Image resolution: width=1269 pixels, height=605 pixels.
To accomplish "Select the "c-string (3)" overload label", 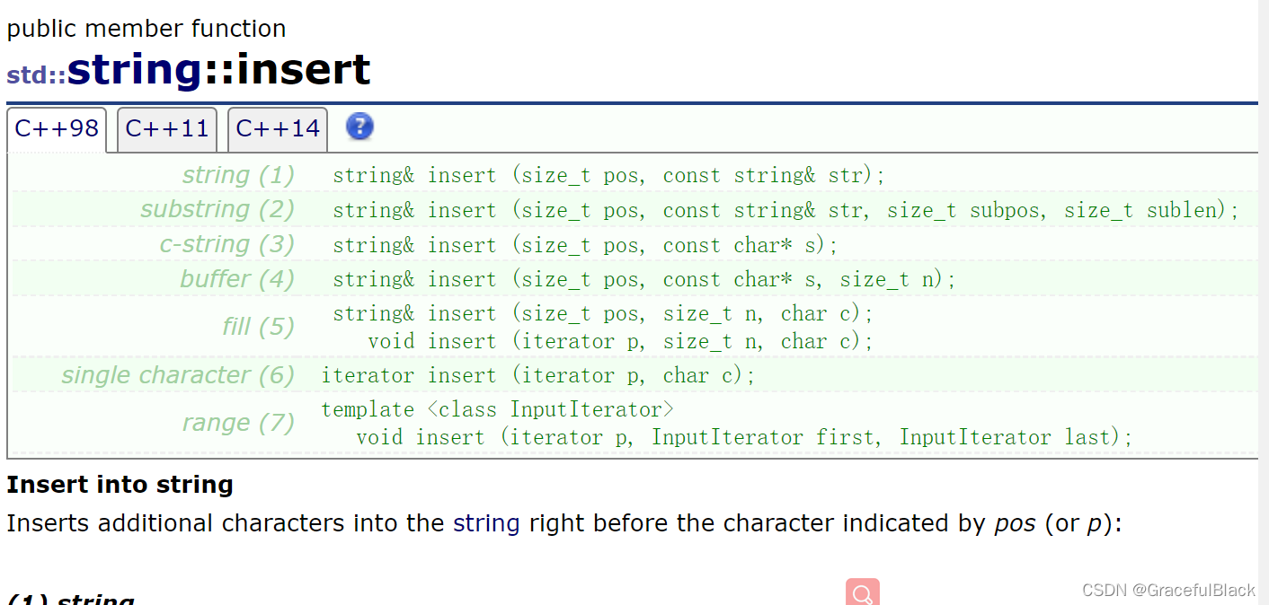I will point(227,244).
